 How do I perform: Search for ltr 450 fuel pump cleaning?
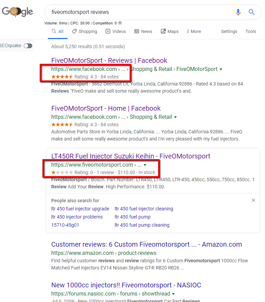(x=142, y=225)
